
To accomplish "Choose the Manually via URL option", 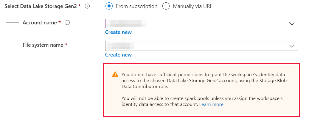I will tap(166, 6).
